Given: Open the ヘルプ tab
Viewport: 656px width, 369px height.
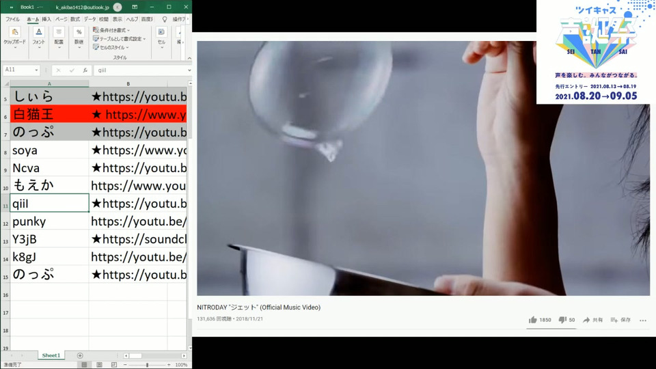Looking at the screenshot, I should click(x=132, y=19).
